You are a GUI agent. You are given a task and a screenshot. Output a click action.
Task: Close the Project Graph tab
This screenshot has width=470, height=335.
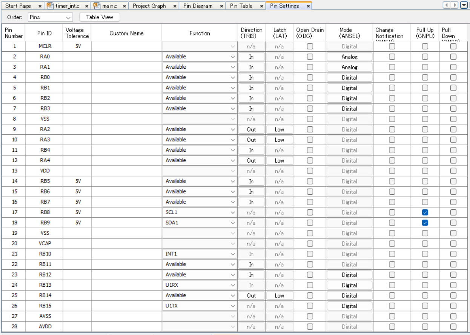175,6
